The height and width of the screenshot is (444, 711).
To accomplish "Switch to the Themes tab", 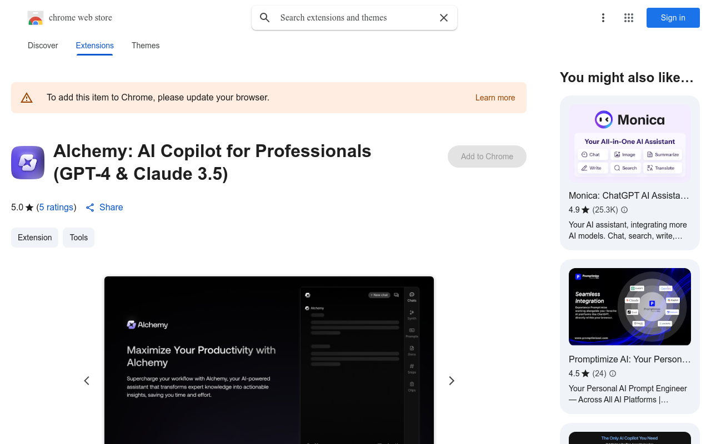I will 146,46.
